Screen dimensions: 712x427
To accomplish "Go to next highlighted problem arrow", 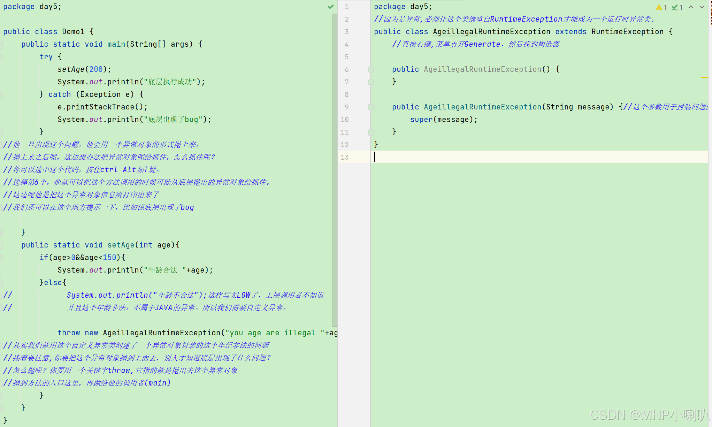I will click(702, 7).
